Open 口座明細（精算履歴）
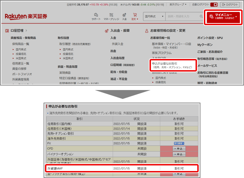 pyautogui.click(x=122, y=65)
